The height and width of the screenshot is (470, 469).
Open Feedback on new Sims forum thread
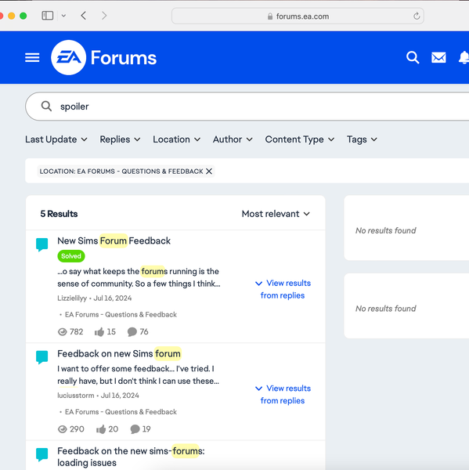119,354
